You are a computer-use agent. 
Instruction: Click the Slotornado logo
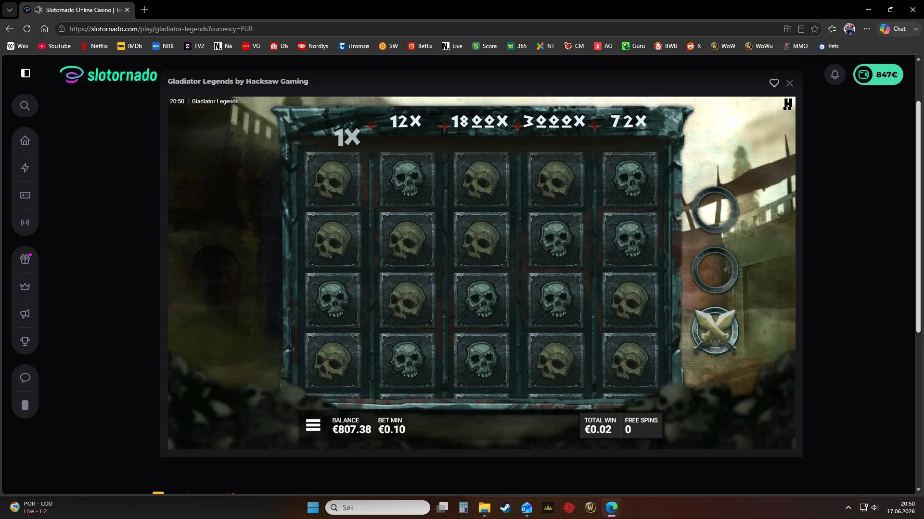pos(109,74)
